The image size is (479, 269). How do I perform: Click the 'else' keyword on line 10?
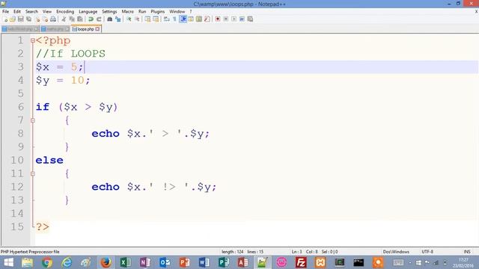pyautogui.click(x=49, y=161)
